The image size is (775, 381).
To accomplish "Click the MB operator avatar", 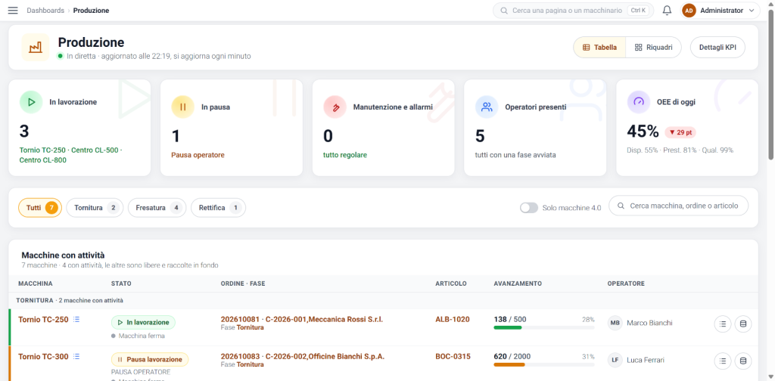I will pos(615,323).
